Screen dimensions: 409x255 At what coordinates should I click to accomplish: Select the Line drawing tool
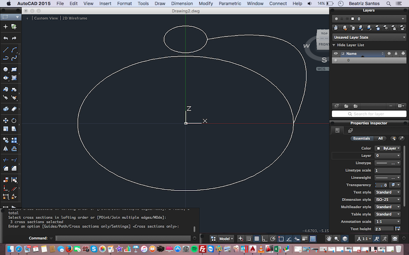(x=5, y=49)
